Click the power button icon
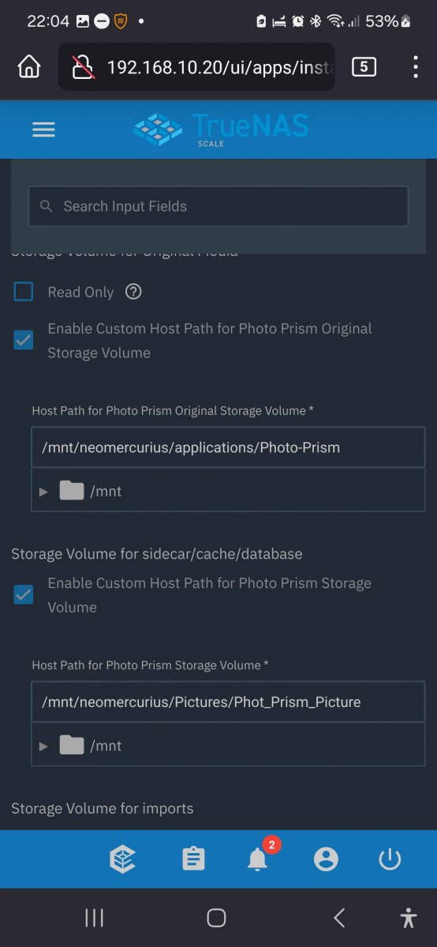 coord(390,859)
